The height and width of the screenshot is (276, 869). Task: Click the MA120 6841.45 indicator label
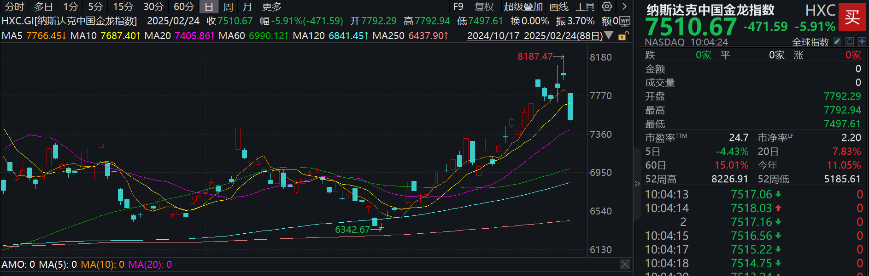[330, 35]
